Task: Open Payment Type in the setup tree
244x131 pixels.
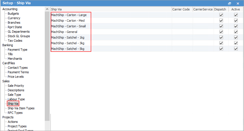Action: tap(18, 50)
